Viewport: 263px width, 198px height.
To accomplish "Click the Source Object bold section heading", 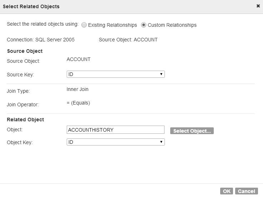I will pyautogui.click(x=25, y=51).
